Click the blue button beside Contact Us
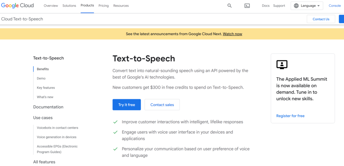 pos(341,19)
